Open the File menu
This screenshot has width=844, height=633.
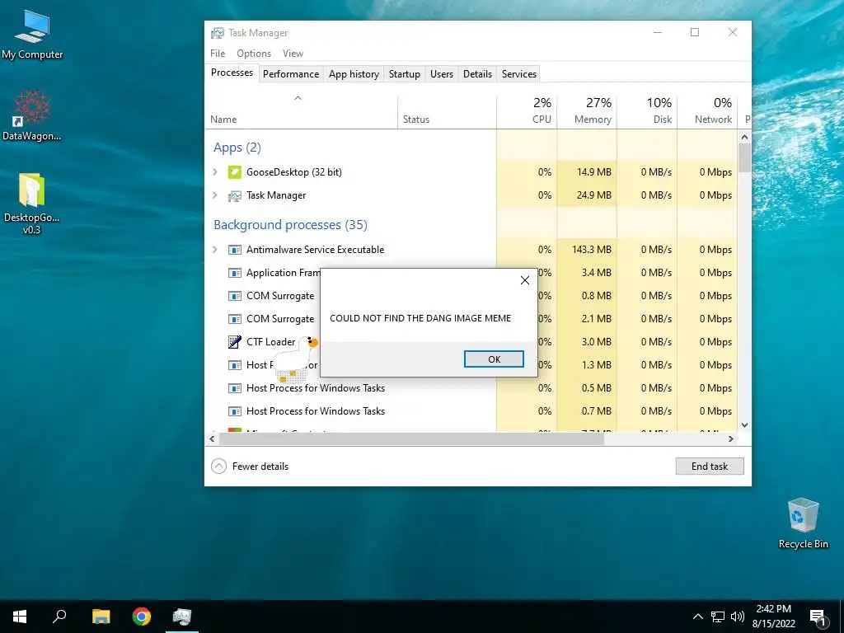coord(218,54)
